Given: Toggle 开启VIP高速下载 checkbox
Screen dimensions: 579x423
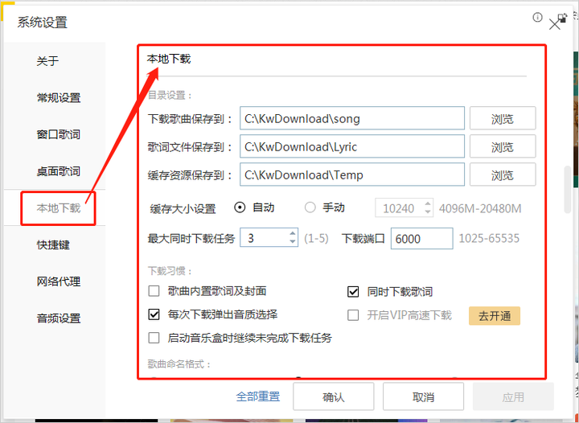Looking at the screenshot, I should pyautogui.click(x=353, y=315).
